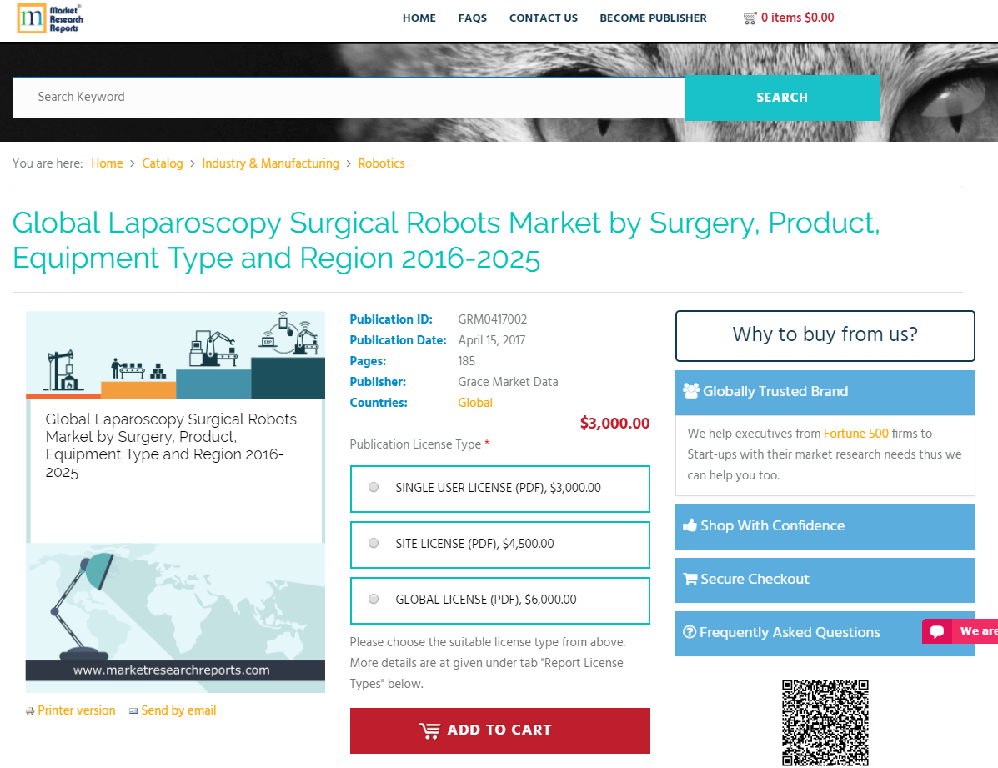Select the Site License radio button
Viewport: 998px width, 768px height.
pyautogui.click(x=374, y=543)
